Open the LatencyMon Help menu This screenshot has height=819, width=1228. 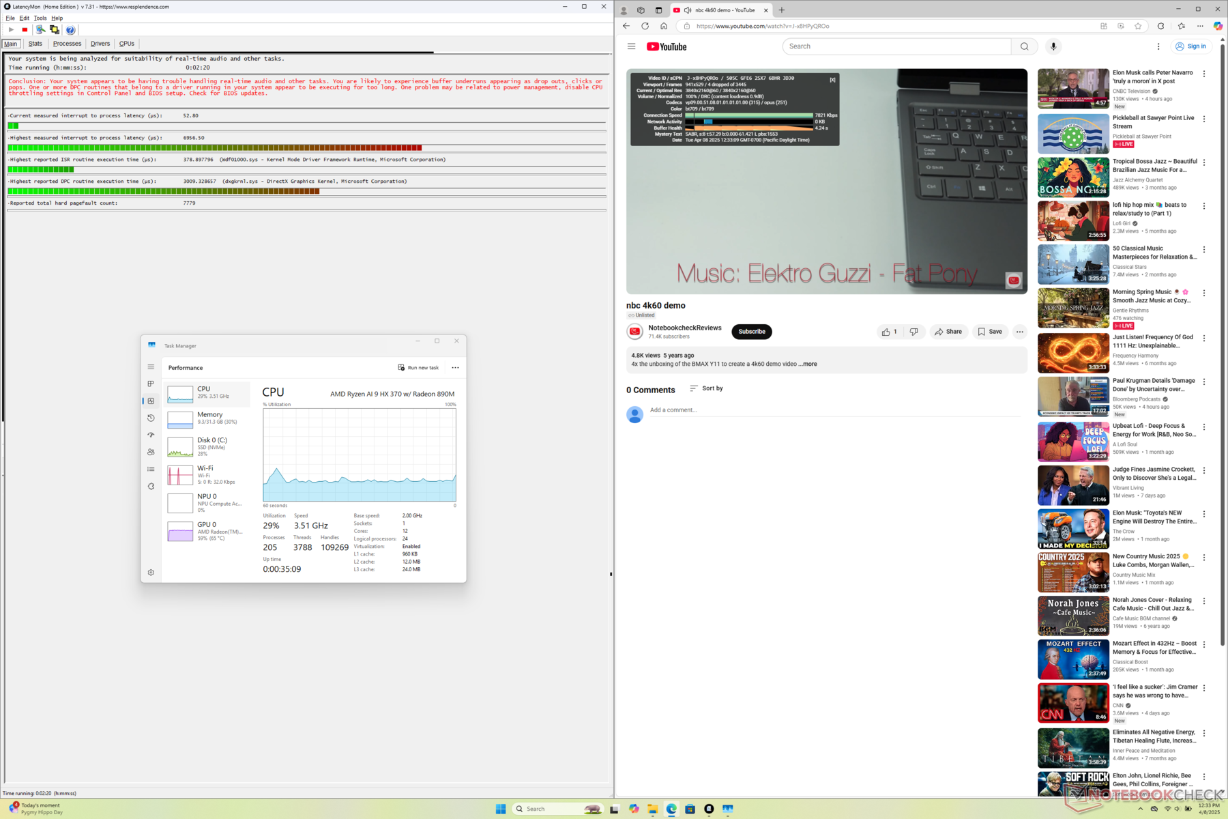(x=57, y=18)
